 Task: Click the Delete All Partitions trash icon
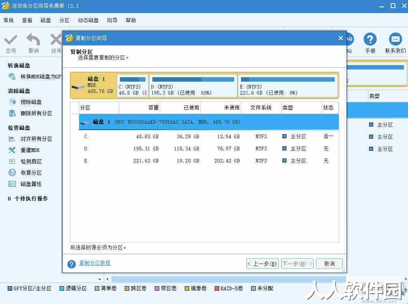[12, 113]
